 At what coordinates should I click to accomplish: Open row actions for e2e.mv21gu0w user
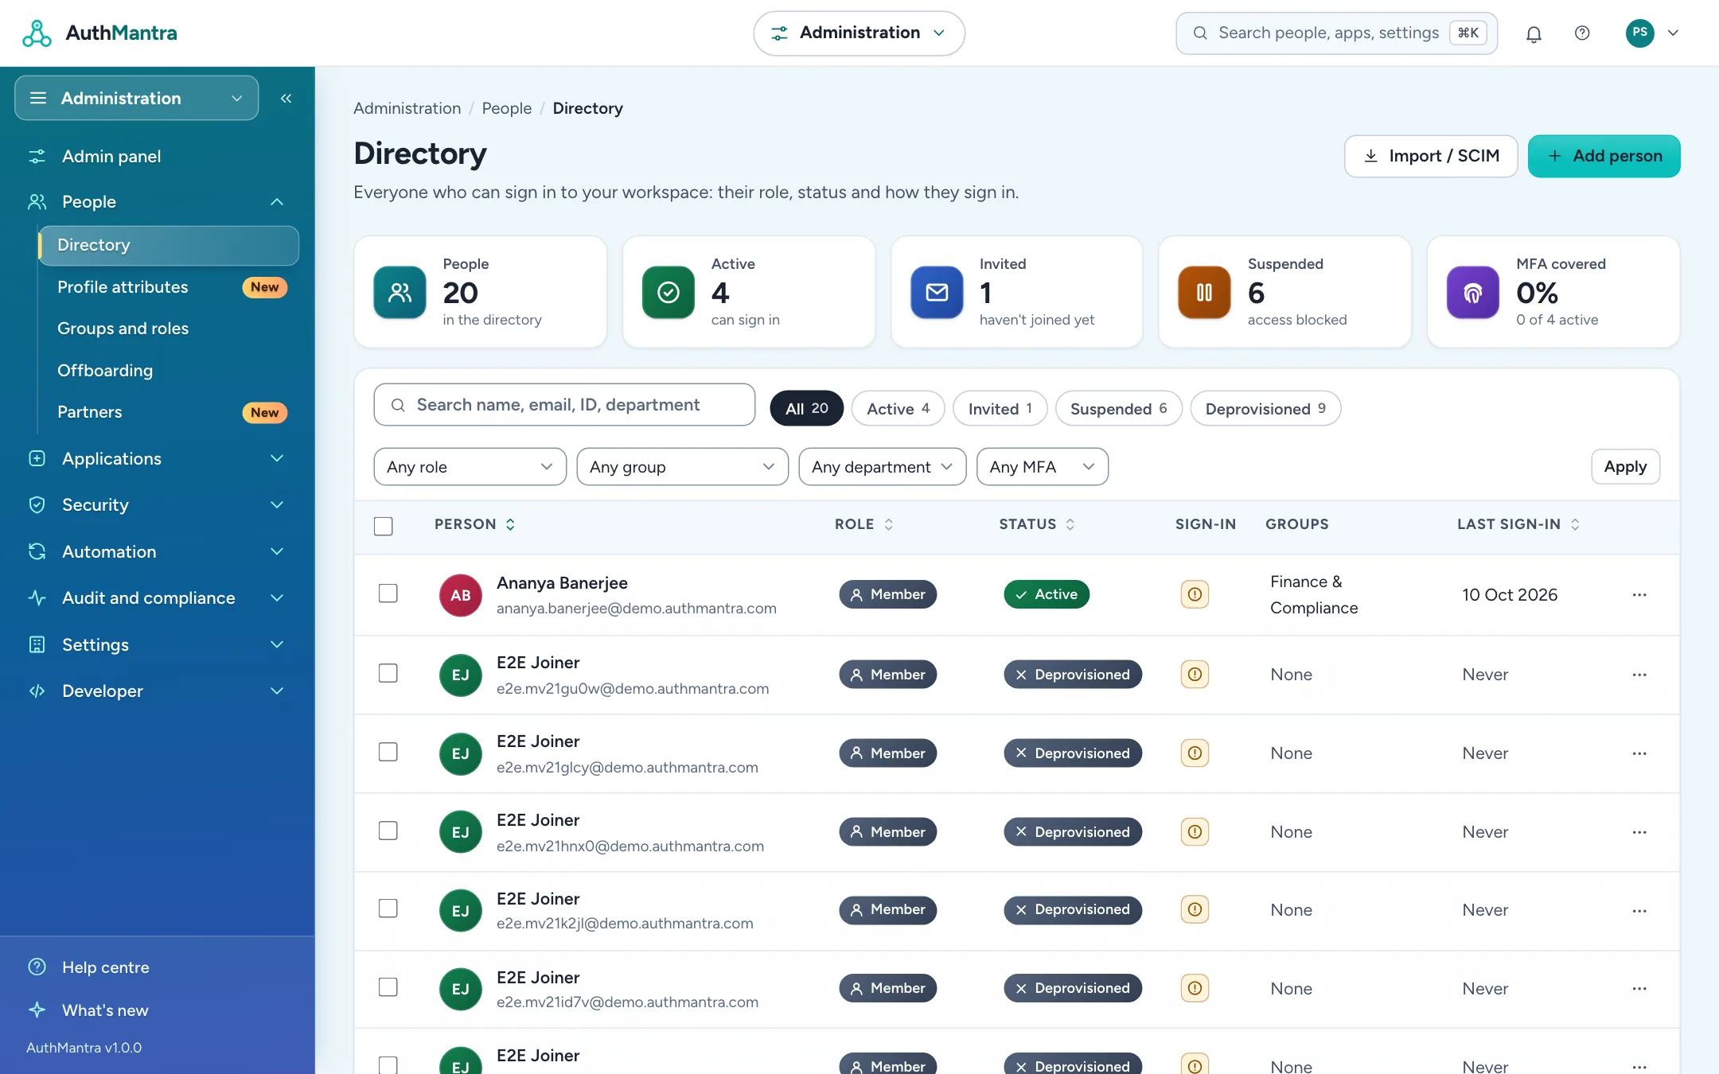(1639, 675)
